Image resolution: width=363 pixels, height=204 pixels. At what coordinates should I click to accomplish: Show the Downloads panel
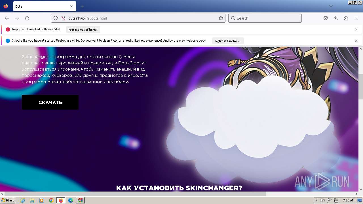click(x=336, y=18)
